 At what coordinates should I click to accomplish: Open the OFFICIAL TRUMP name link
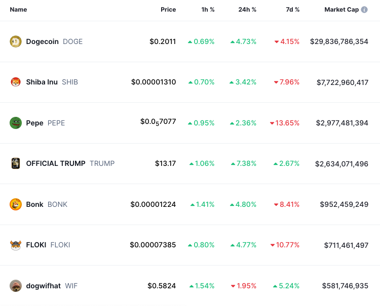click(56, 163)
